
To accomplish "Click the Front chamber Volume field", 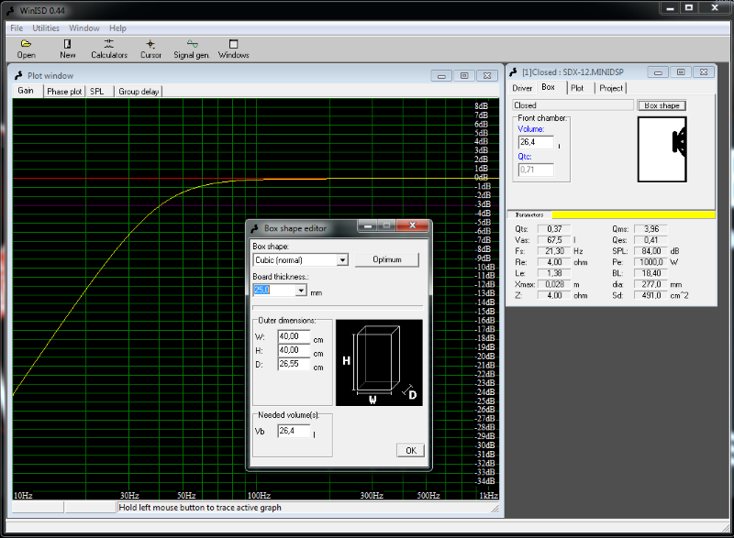I will coord(536,142).
